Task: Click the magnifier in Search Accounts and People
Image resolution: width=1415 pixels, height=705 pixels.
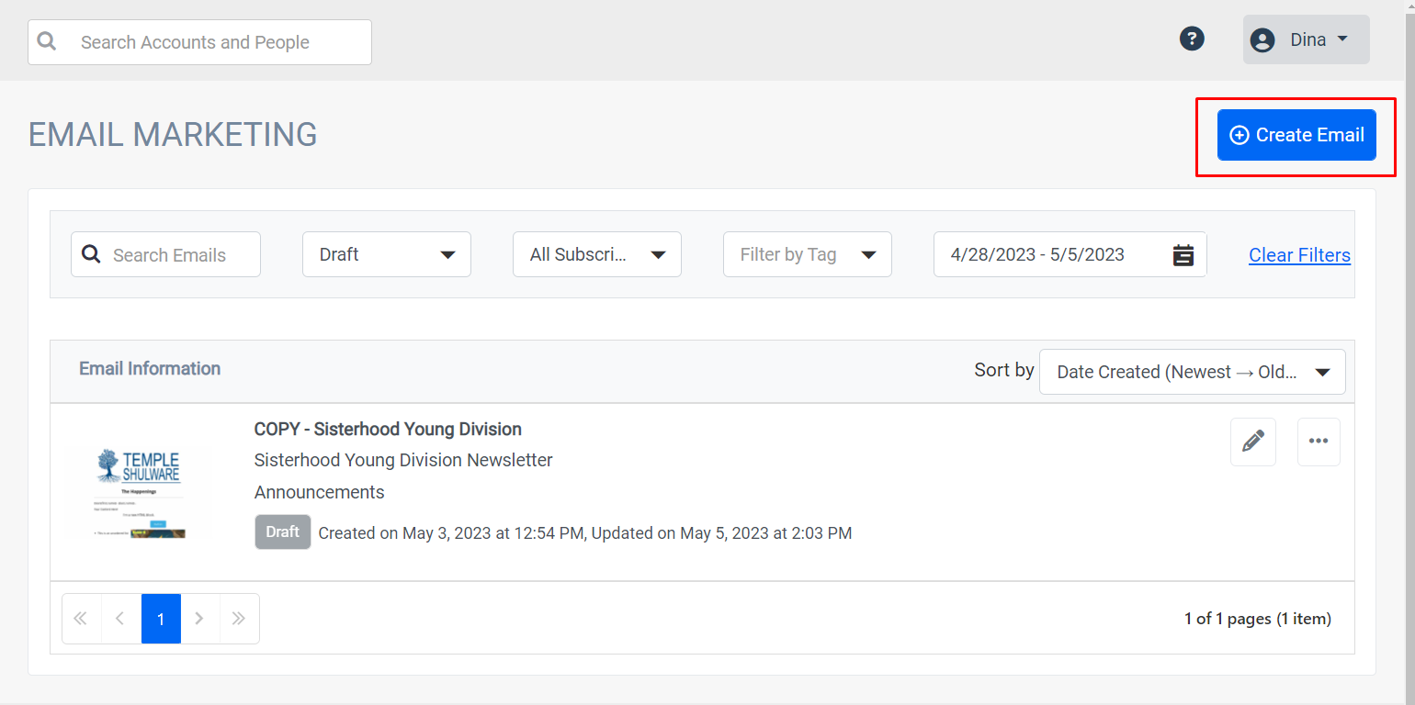Action: click(46, 41)
